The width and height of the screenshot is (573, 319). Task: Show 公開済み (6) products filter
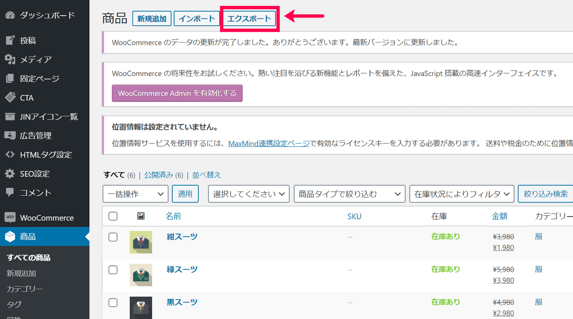pyautogui.click(x=164, y=175)
